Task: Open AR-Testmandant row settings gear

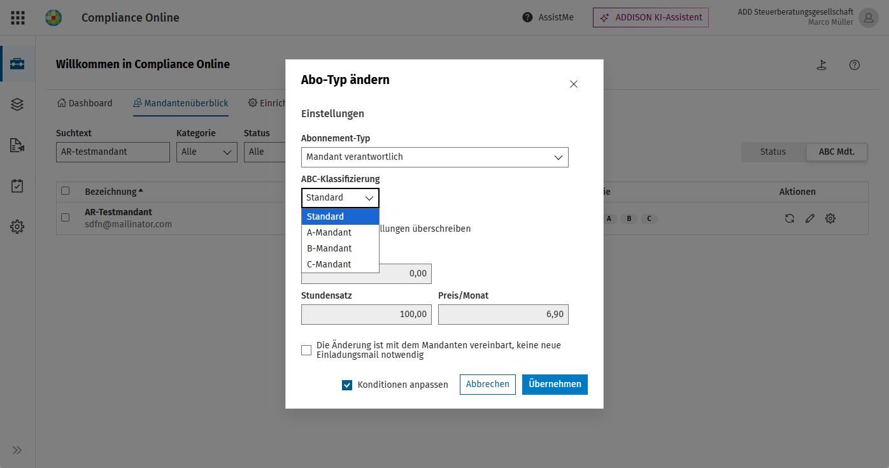Action: (x=830, y=218)
